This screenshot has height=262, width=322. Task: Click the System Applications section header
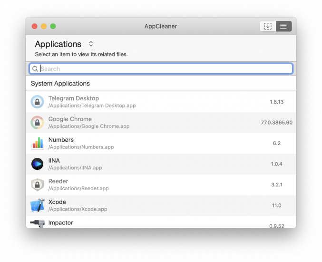click(60, 84)
